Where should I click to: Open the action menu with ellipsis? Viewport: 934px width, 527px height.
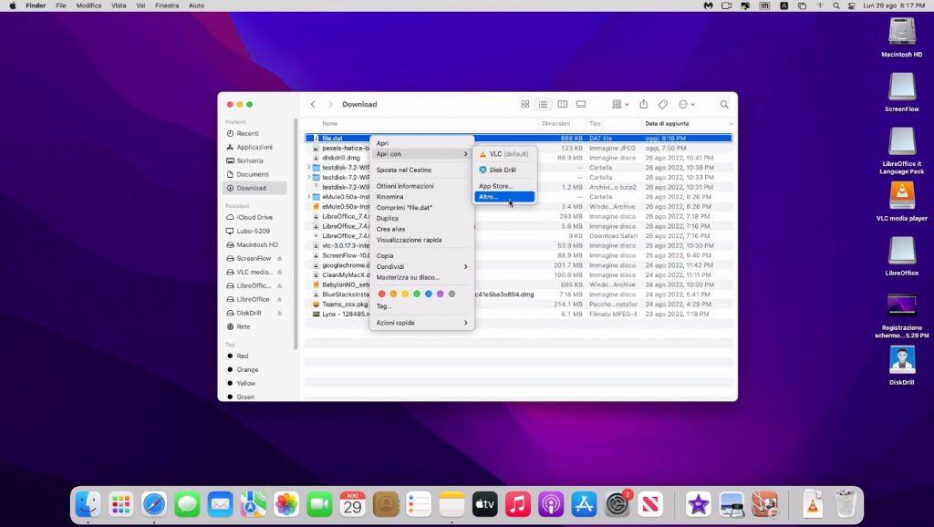pos(686,105)
